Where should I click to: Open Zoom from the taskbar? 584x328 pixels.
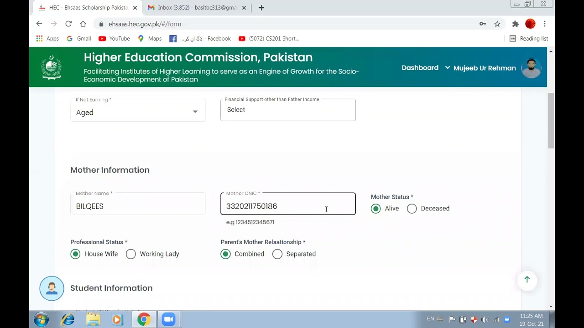coord(169,320)
